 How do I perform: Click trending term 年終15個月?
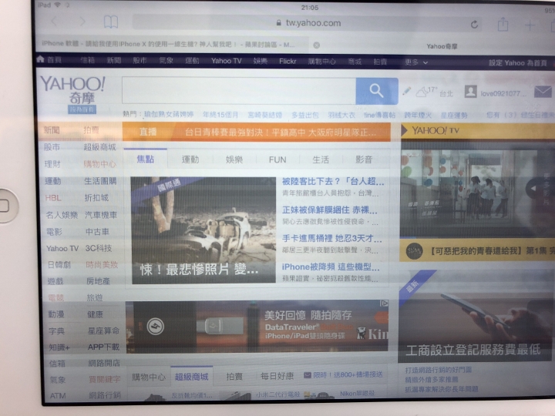[220, 115]
